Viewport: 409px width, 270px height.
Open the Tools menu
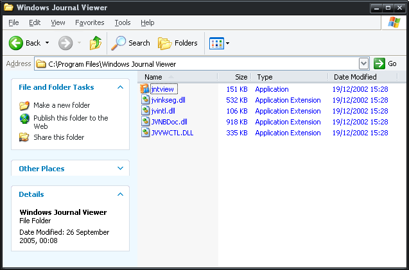click(x=123, y=22)
